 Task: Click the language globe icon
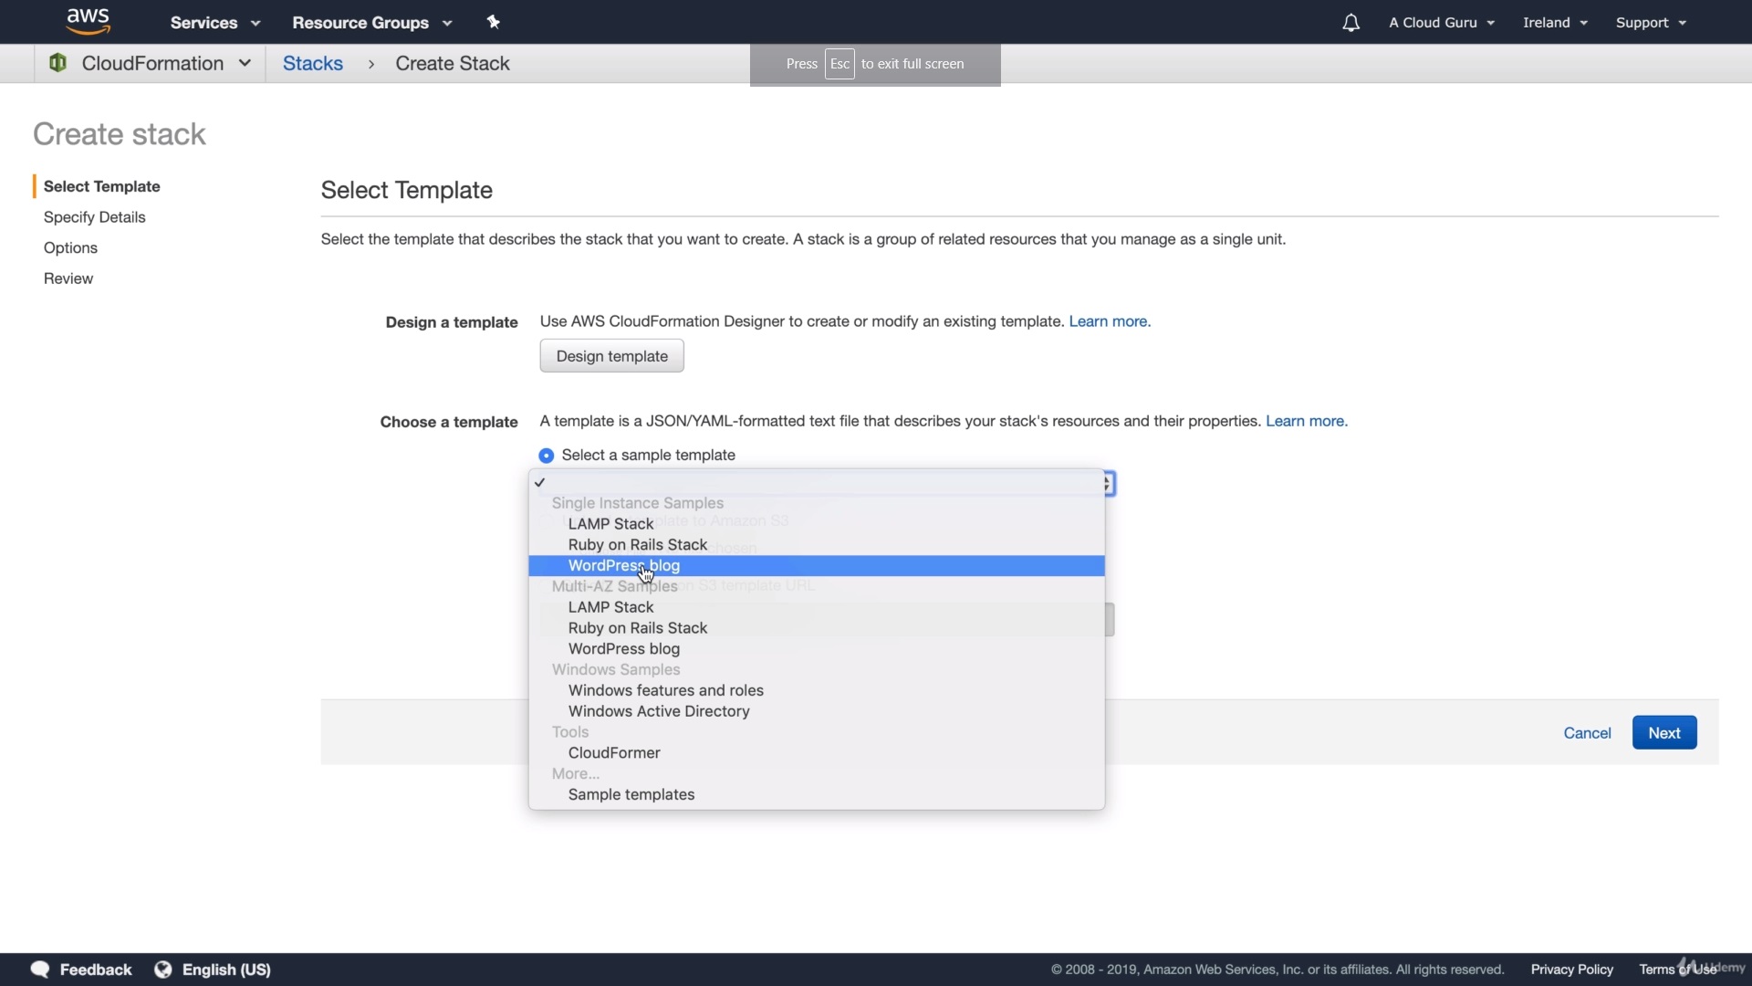(163, 969)
